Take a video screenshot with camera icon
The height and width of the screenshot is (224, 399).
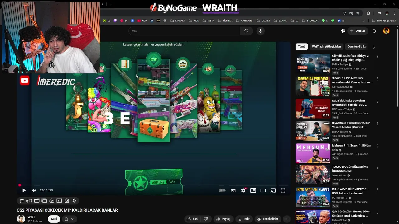tap(67, 201)
